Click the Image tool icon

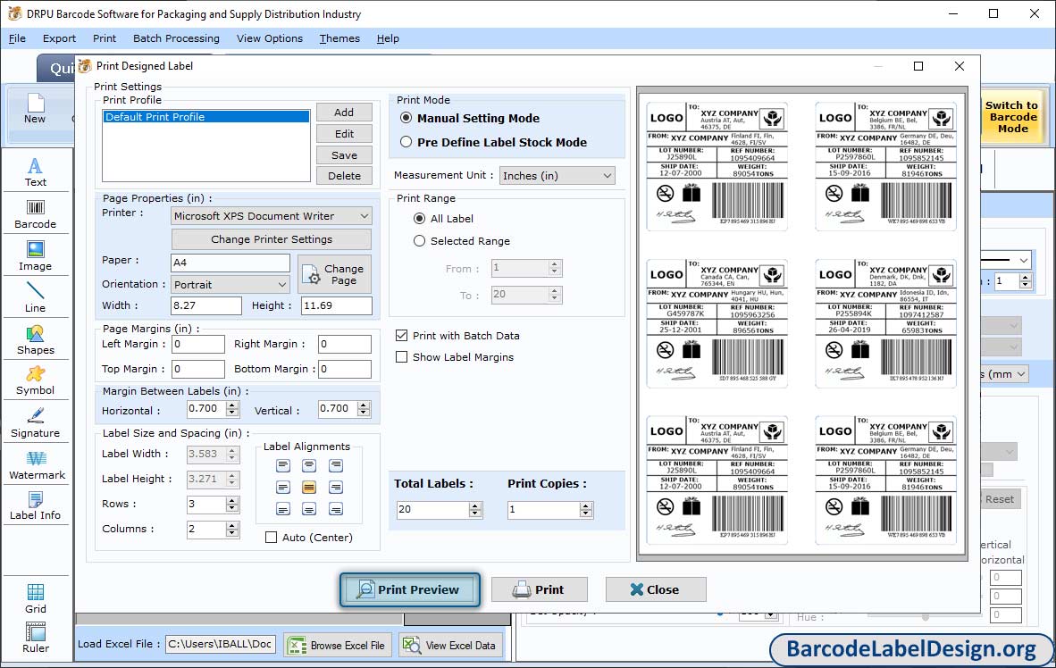click(x=35, y=255)
